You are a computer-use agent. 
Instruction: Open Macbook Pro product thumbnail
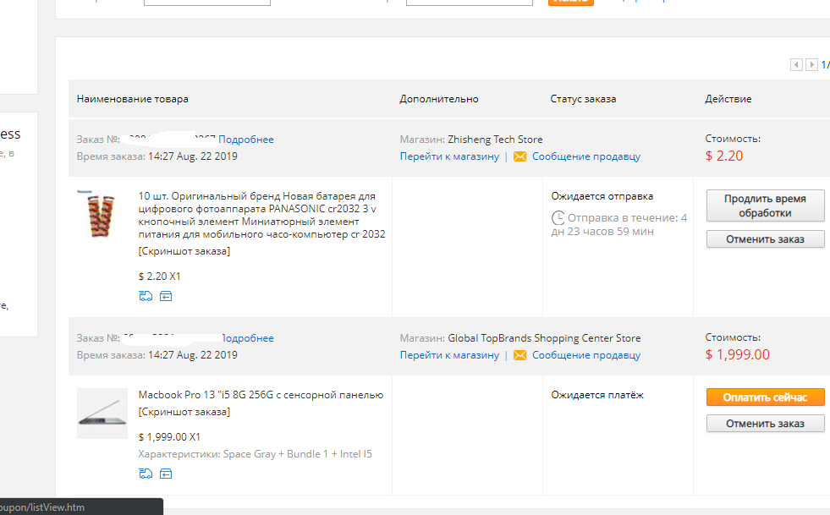[x=102, y=414]
